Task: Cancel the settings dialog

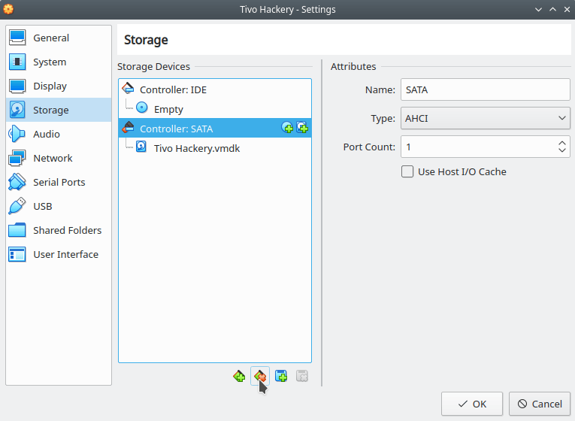Action: [540, 404]
